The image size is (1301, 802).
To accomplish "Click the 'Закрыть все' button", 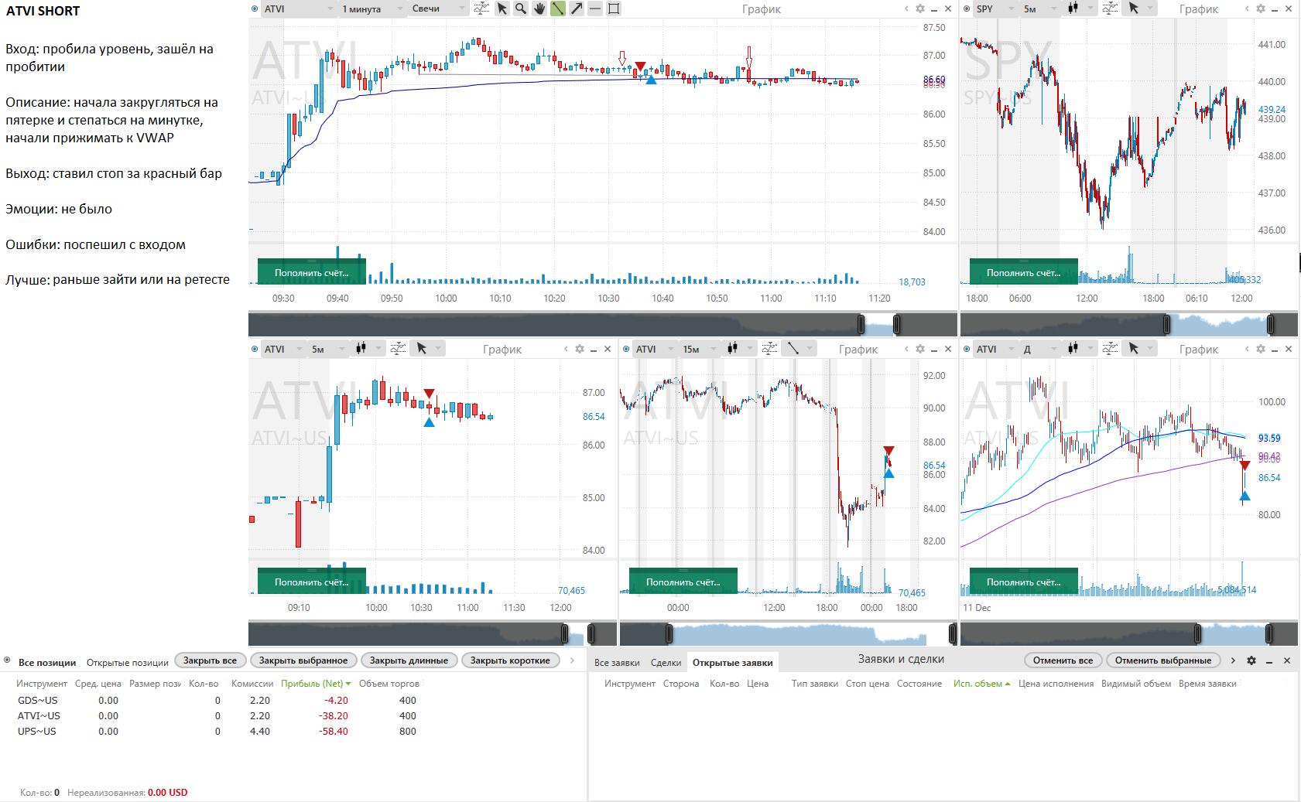I will [210, 660].
